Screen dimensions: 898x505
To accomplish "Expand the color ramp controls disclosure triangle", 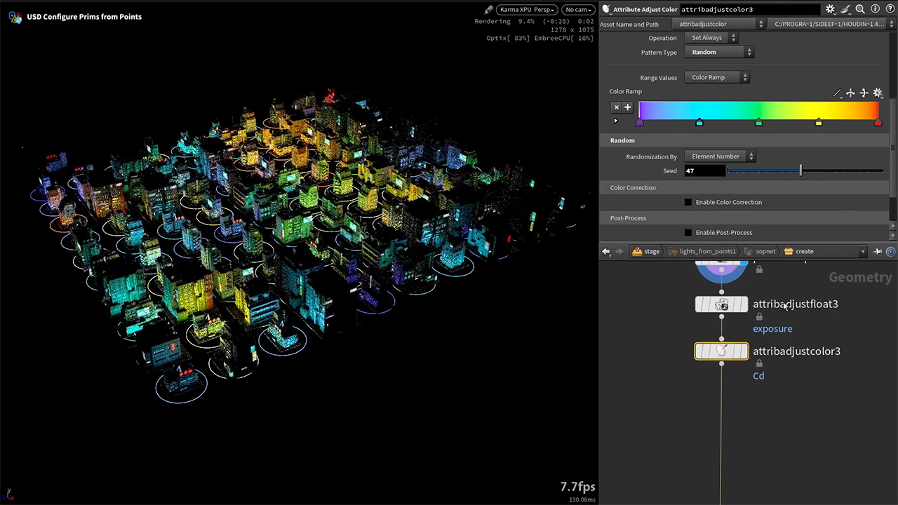I will (x=616, y=121).
